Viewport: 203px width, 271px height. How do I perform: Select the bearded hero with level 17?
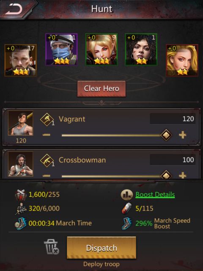coord(21,60)
